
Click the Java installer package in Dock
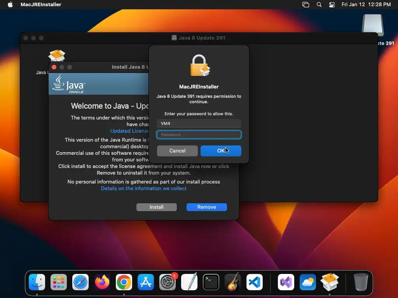pyautogui.click(x=330, y=282)
